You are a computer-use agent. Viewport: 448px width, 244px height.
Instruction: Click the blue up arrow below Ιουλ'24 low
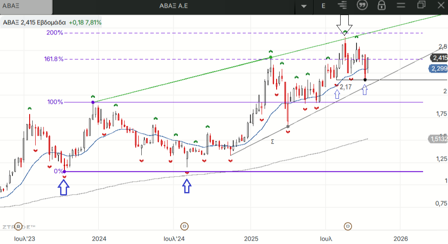pyautogui.click(x=187, y=186)
